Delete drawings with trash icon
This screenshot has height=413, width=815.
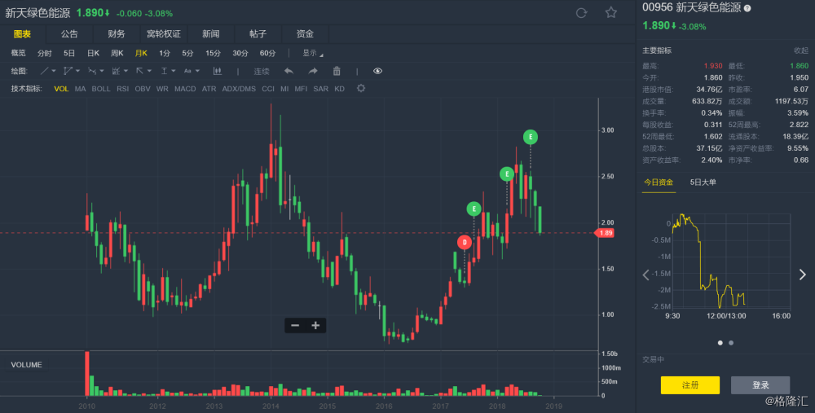tap(337, 71)
